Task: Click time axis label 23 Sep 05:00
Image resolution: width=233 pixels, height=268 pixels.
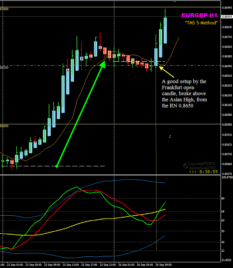Action: [34, 265]
